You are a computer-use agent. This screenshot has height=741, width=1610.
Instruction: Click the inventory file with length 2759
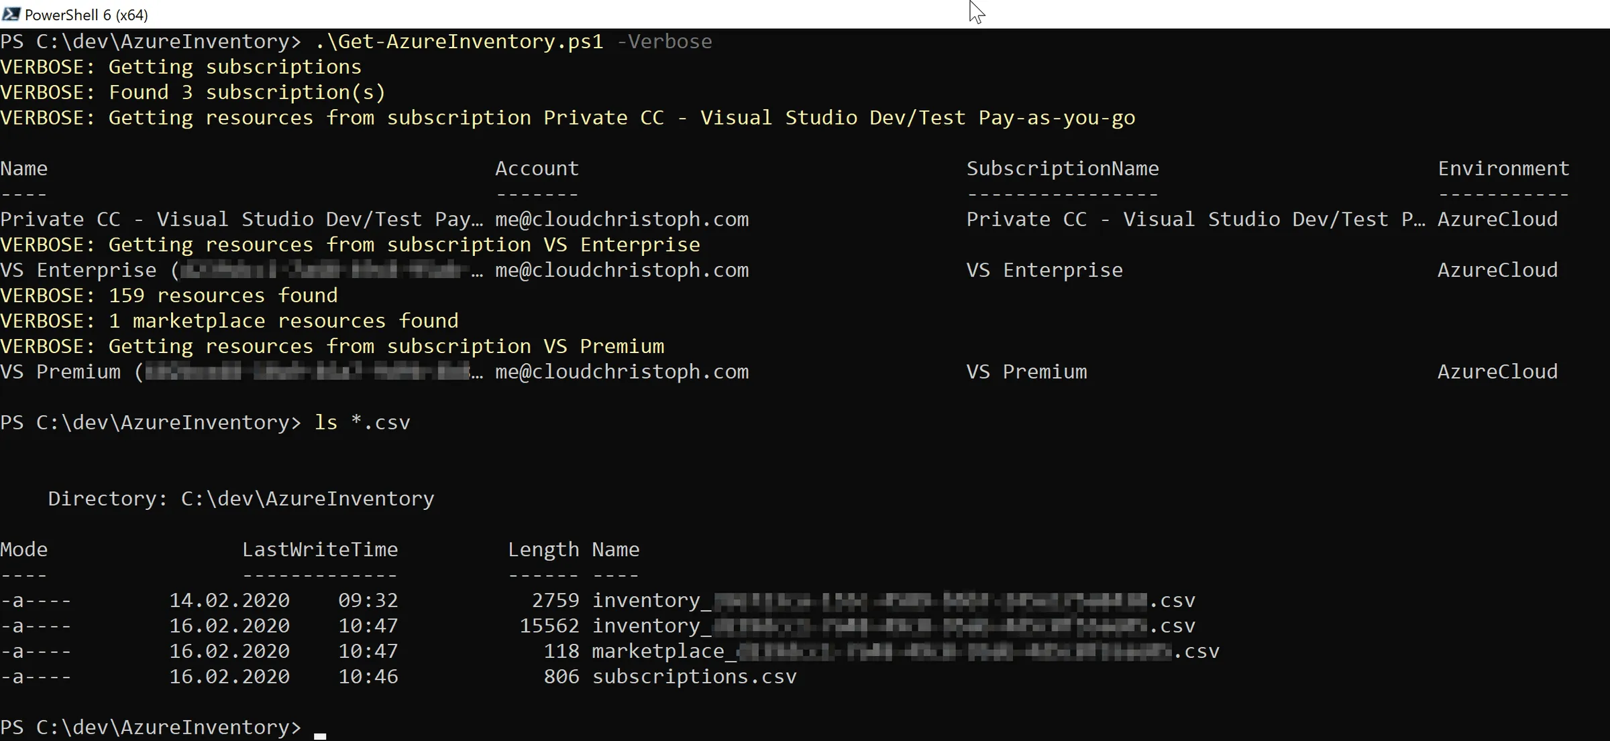point(894,600)
